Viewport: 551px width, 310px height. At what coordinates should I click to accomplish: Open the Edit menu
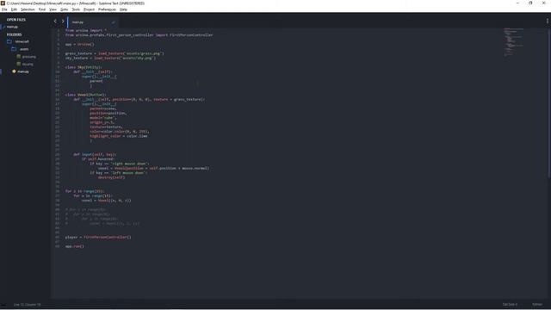pyautogui.click(x=14, y=9)
